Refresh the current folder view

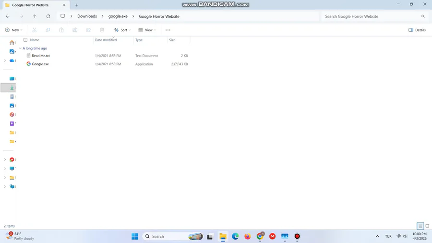click(48, 16)
